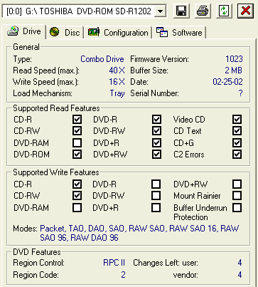Toggle DVD+R read feature checkbox
The image size is (258, 287).
pos(156,143)
